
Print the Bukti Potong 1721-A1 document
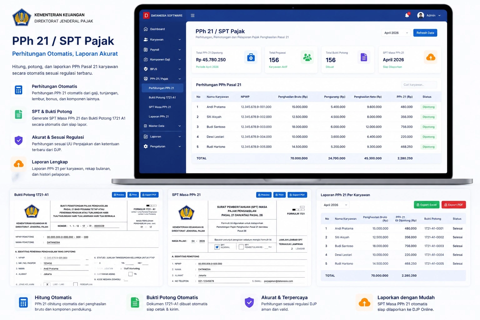133,195
